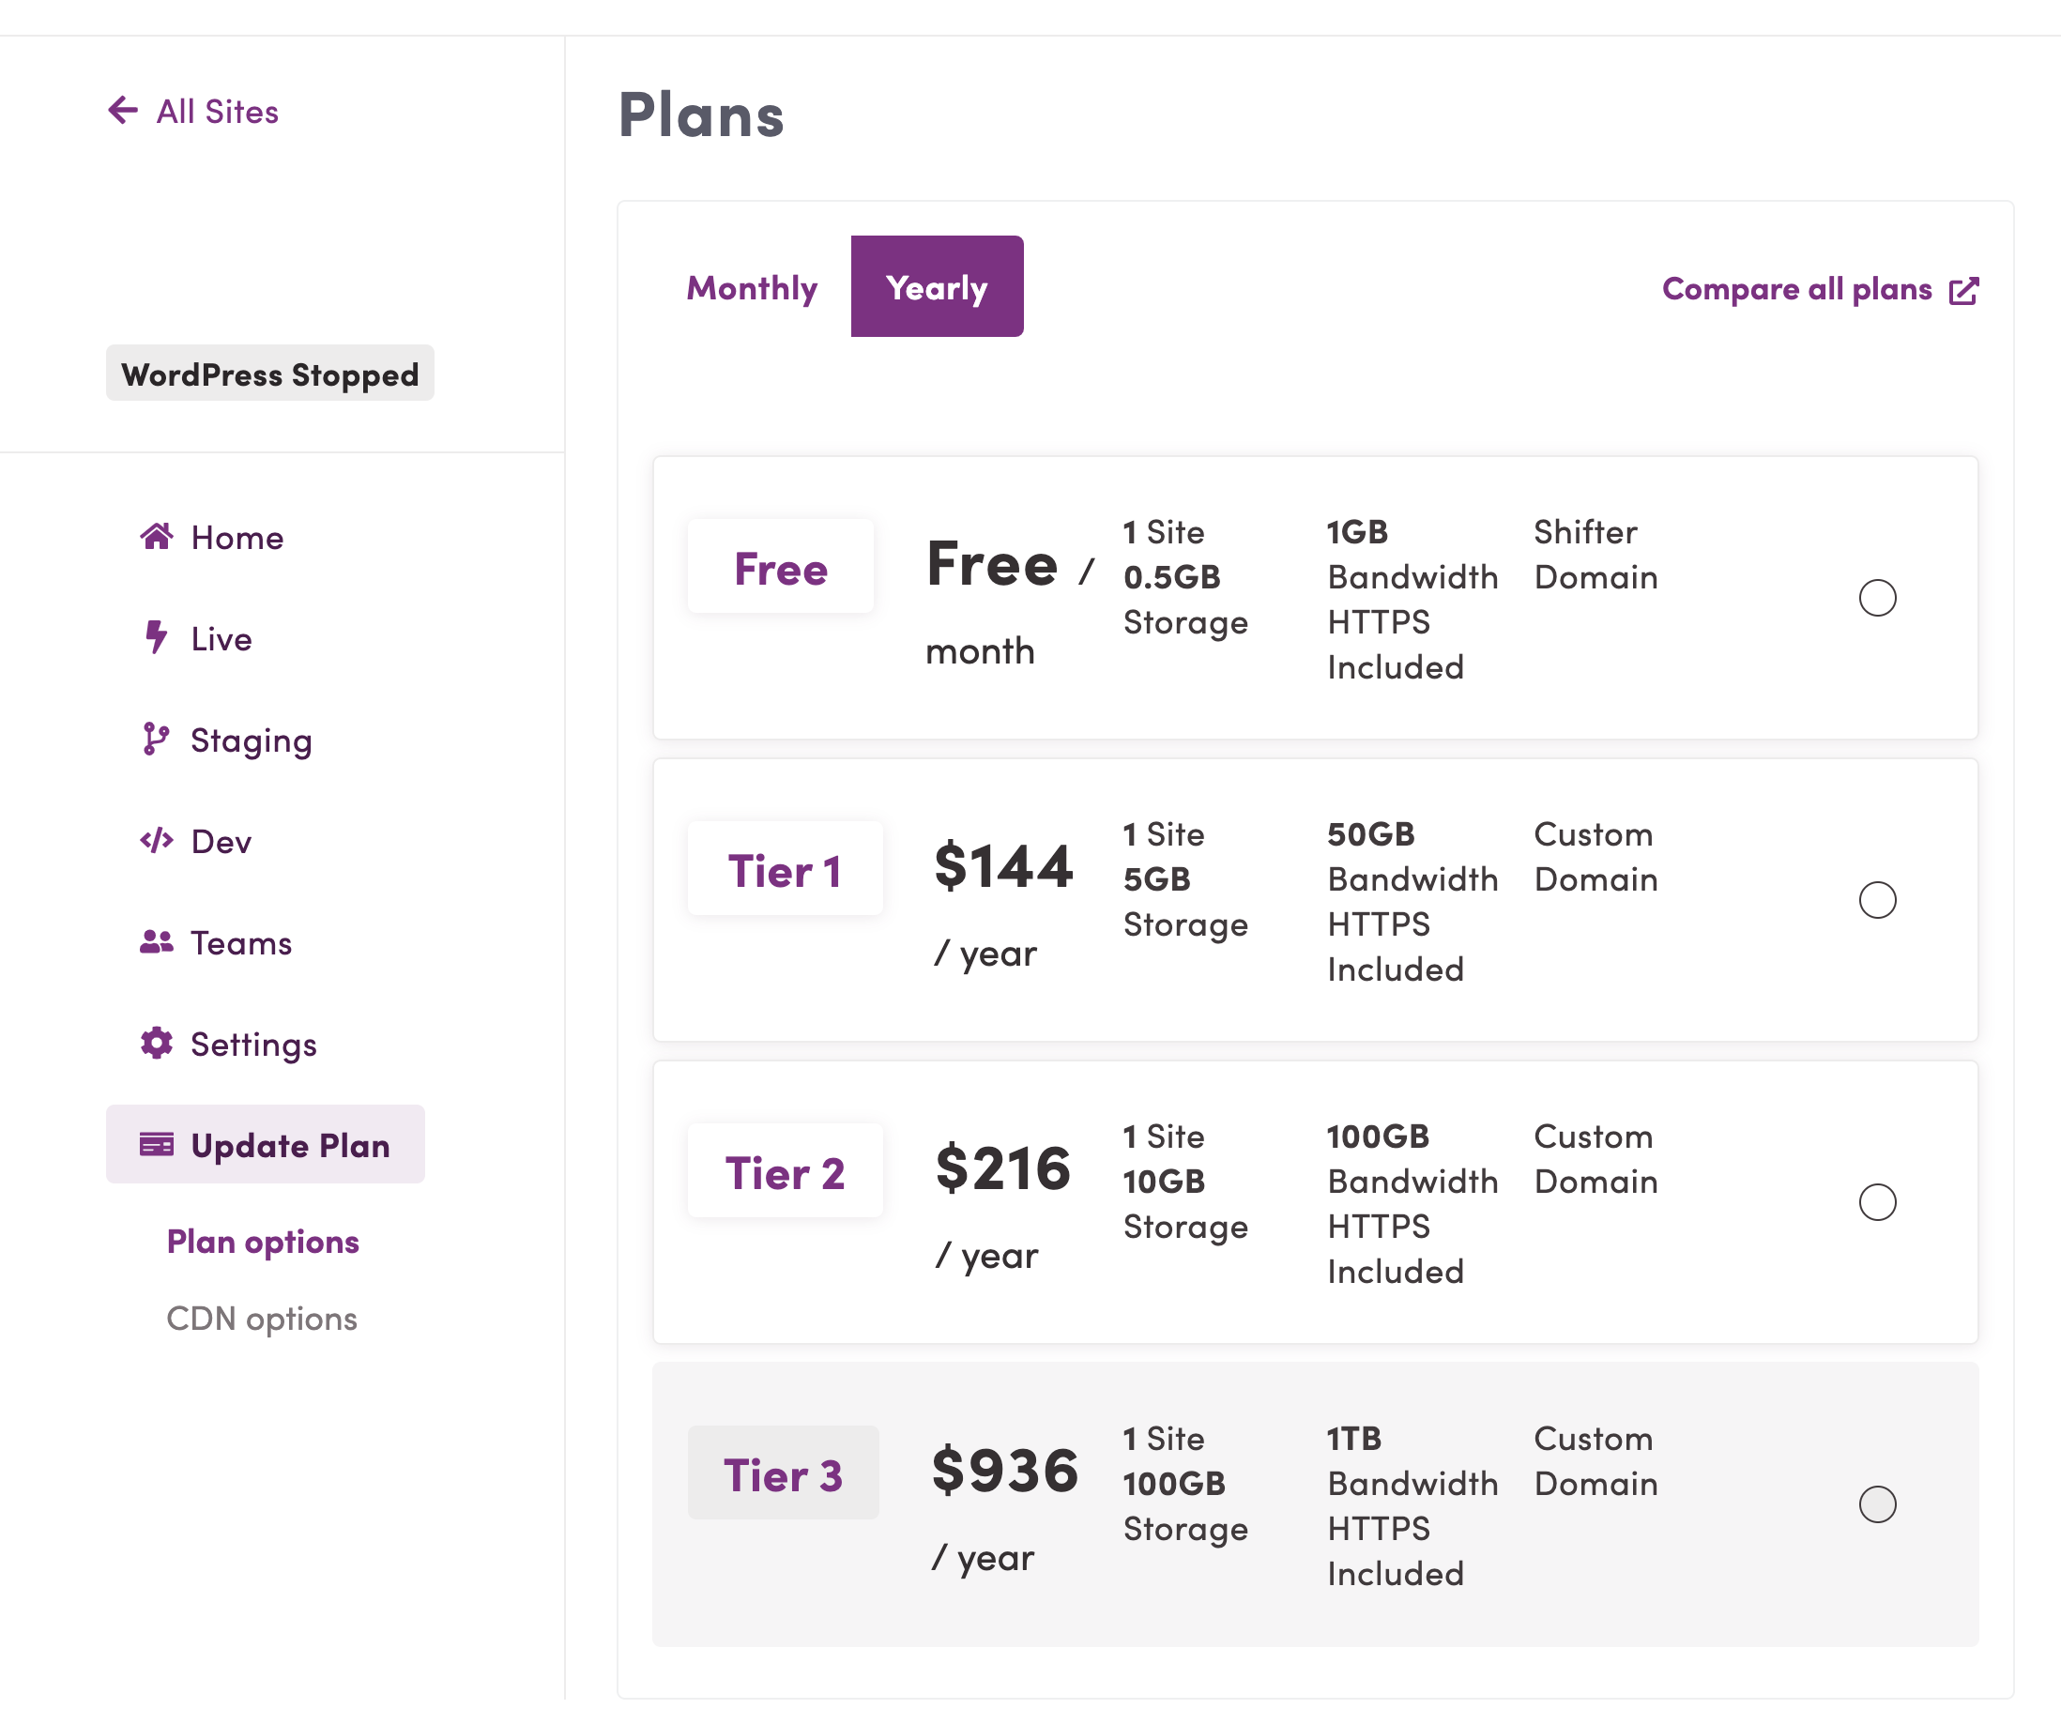The image size is (2061, 1709).
Task: Click the Tier 3 plan label
Action: (x=783, y=1474)
